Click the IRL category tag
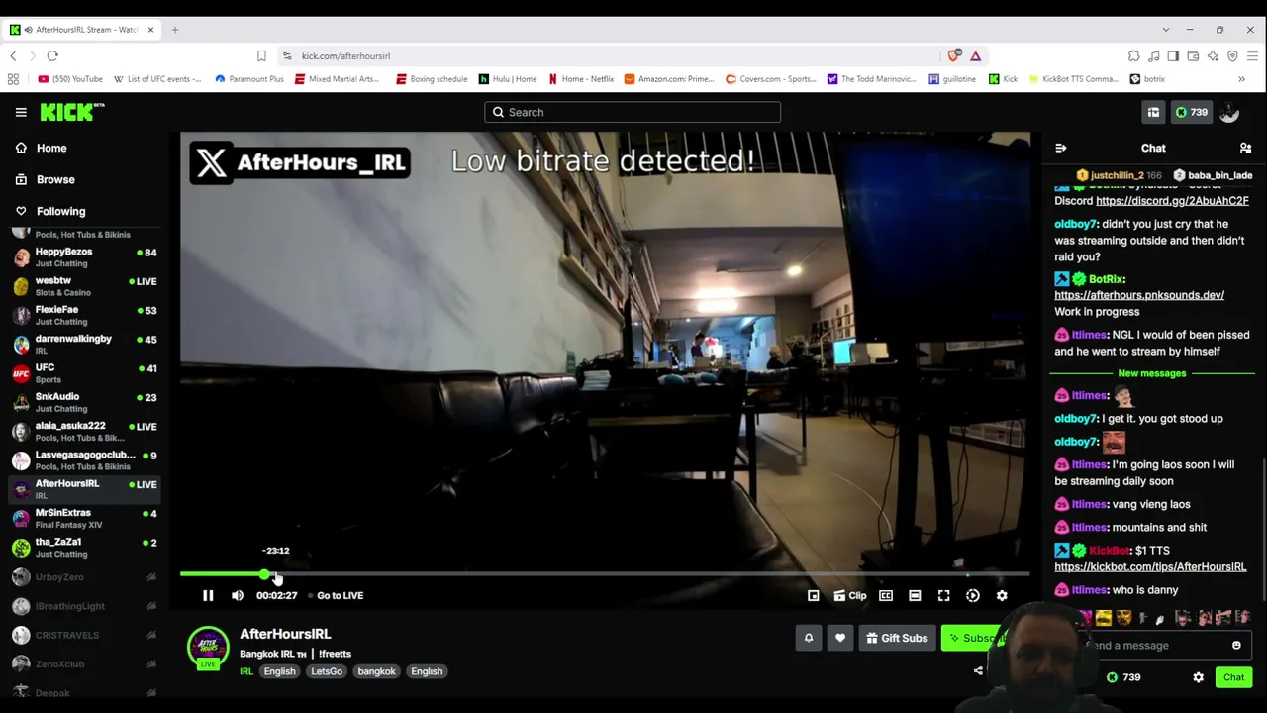Viewport: 1267px width, 713px height. tap(246, 671)
